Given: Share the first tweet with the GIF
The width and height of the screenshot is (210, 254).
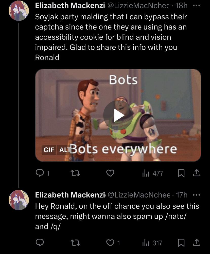Looking at the screenshot, I should click(x=197, y=173).
